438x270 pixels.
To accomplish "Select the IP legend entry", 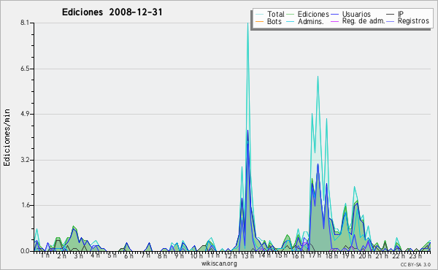I will [x=395, y=14].
